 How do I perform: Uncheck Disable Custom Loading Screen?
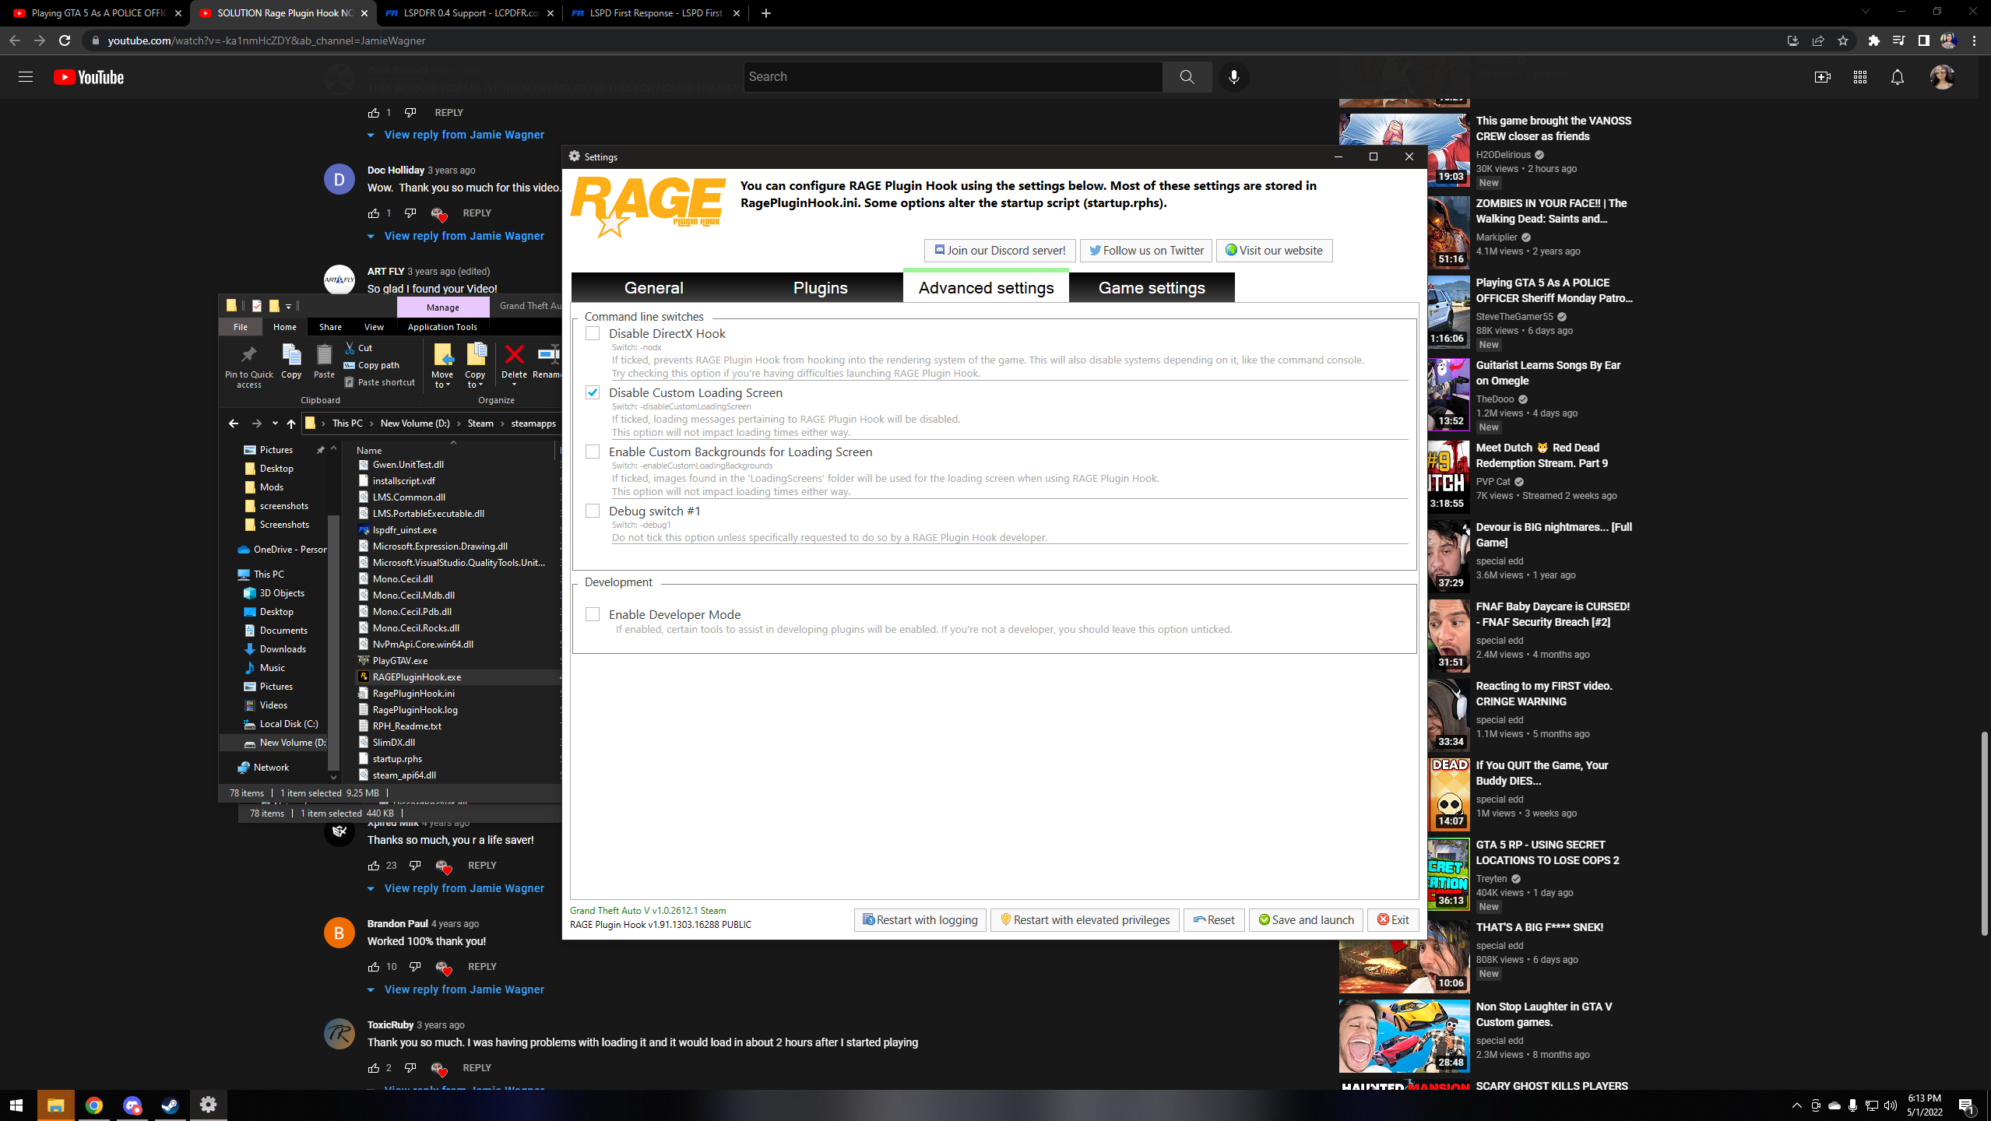pos(593,393)
